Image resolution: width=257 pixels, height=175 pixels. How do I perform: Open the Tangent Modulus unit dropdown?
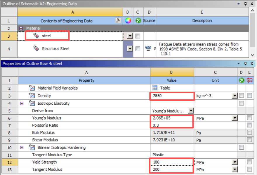point(235,169)
